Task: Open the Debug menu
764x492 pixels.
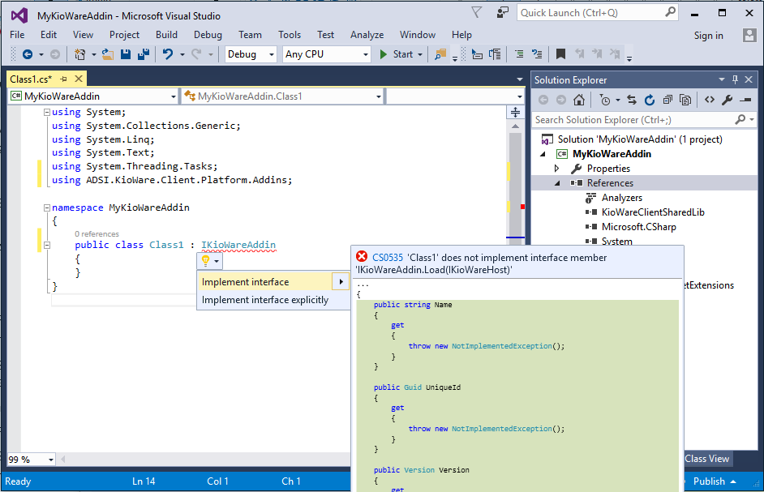Action: (x=208, y=35)
